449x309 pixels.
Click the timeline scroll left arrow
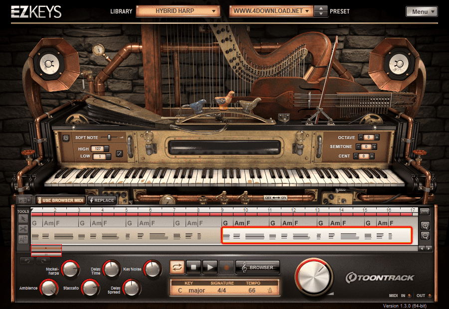(x=422, y=249)
